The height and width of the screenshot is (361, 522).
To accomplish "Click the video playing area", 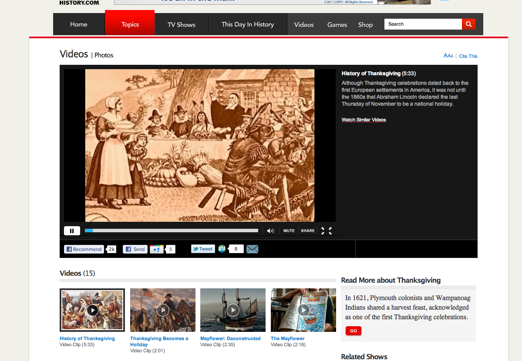I will [200, 145].
